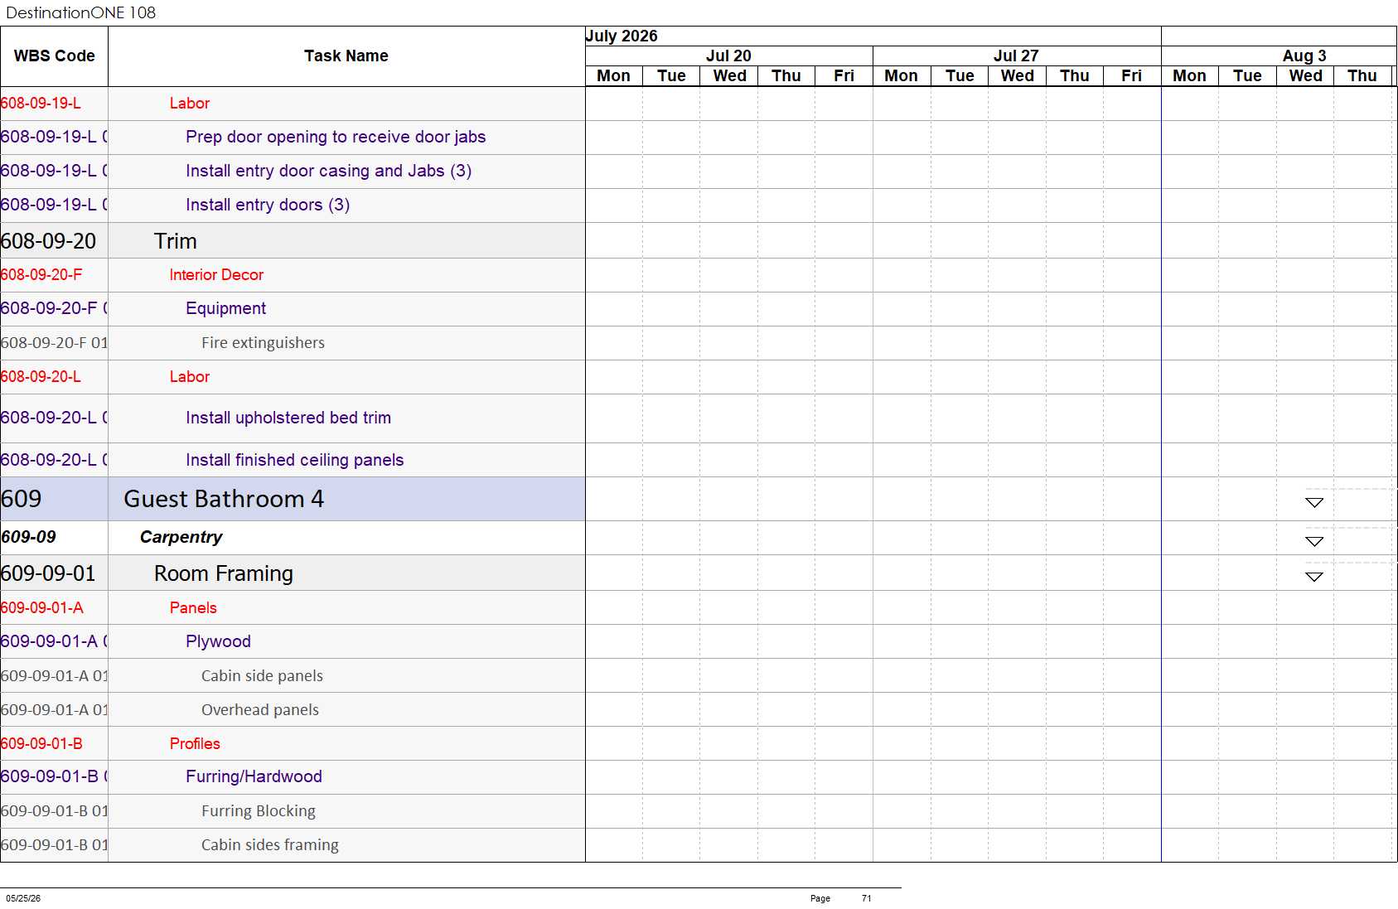Click the Room Framing summary triangle marker
The width and height of the screenshot is (1398, 909).
(x=1313, y=576)
